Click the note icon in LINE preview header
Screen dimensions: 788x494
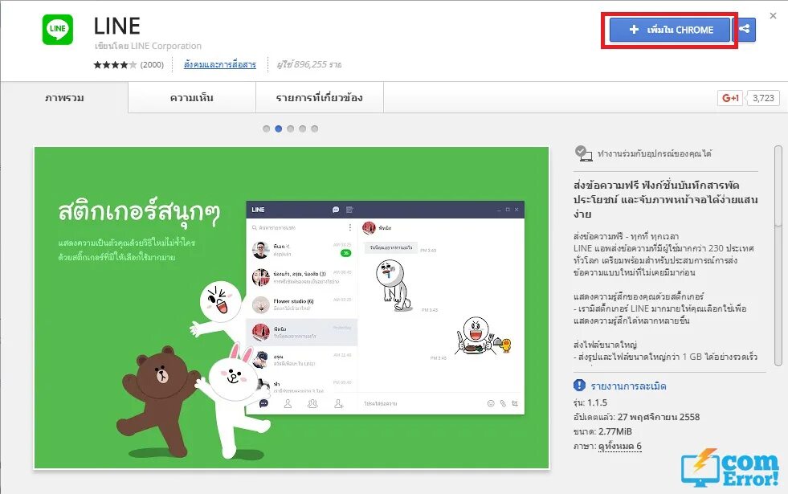click(349, 210)
